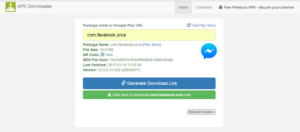This screenshot has width=300, height=132.
Task: Click the Generate Download Link button
Action: [149, 83]
